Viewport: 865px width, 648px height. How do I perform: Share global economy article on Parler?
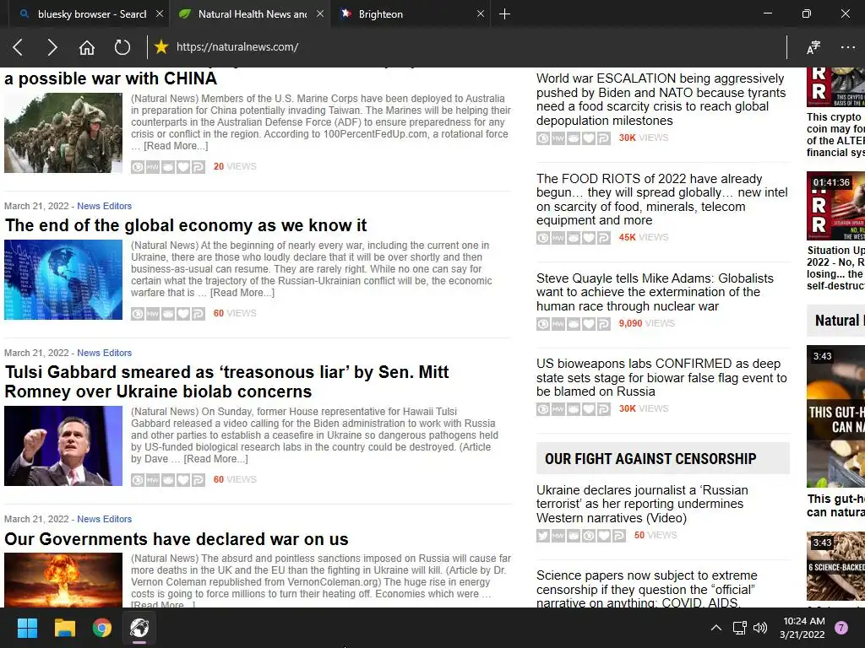(199, 314)
